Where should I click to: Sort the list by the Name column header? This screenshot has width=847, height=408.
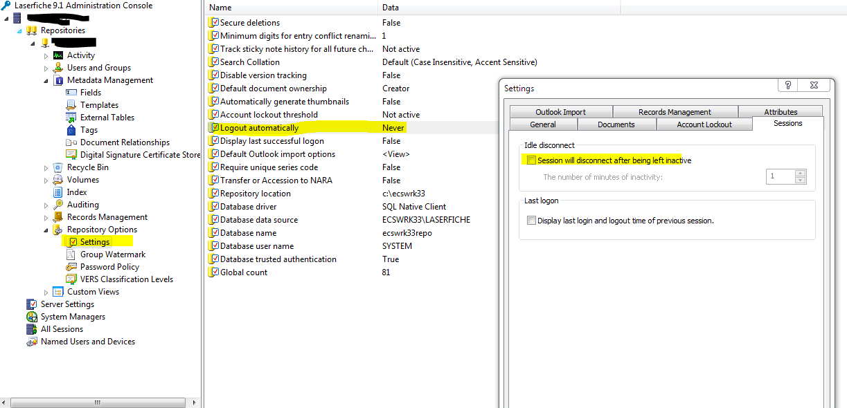tap(291, 8)
